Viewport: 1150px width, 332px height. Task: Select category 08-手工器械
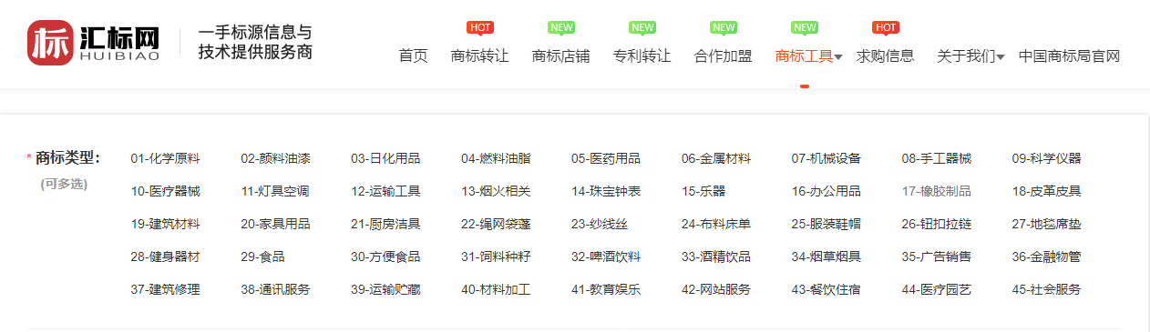[x=937, y=158]
